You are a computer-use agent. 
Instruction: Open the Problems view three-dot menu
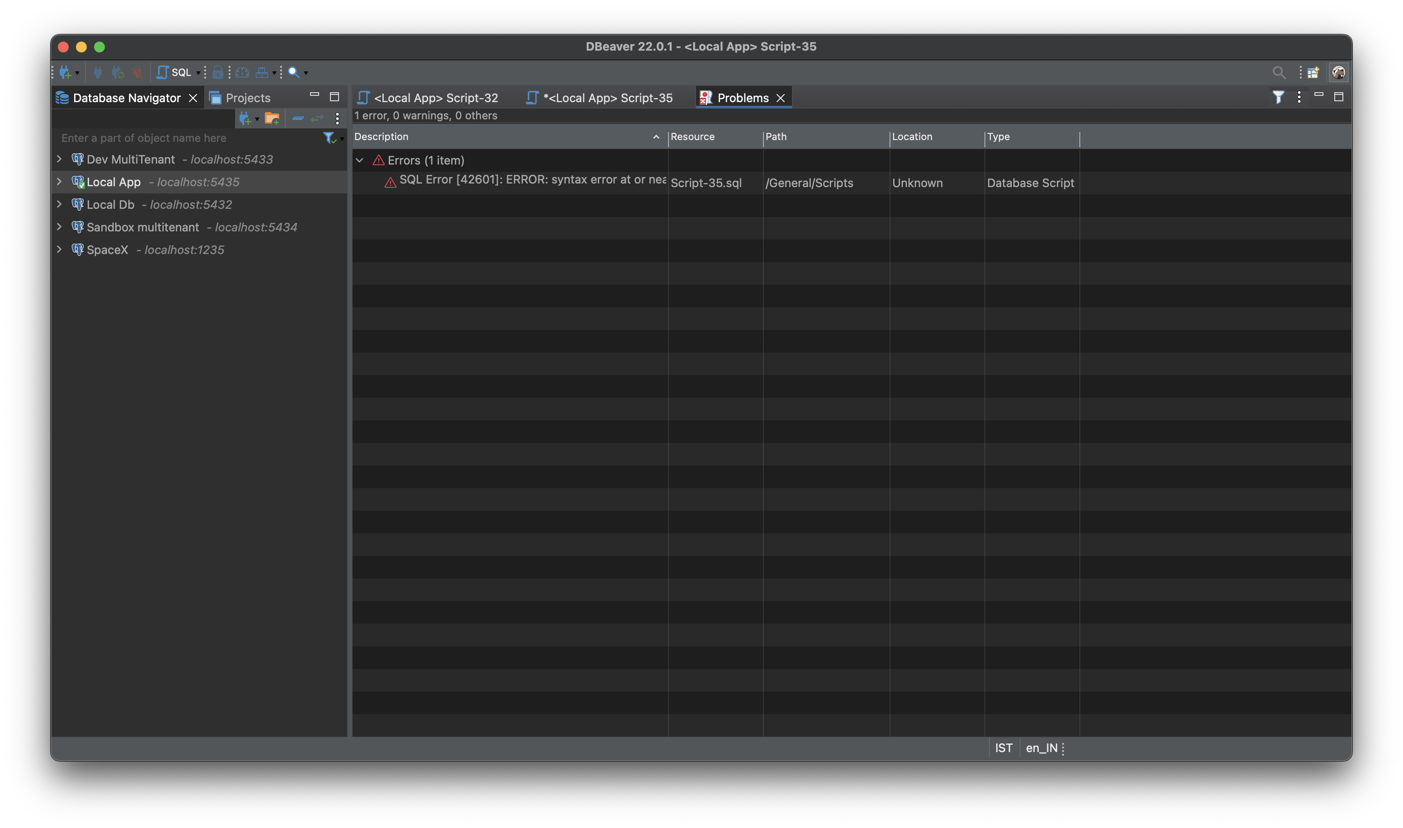coord(1299,98)
